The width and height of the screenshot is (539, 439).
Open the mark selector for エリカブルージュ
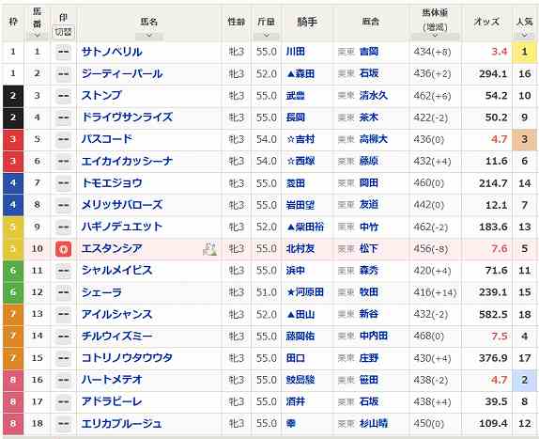(63, 424)
